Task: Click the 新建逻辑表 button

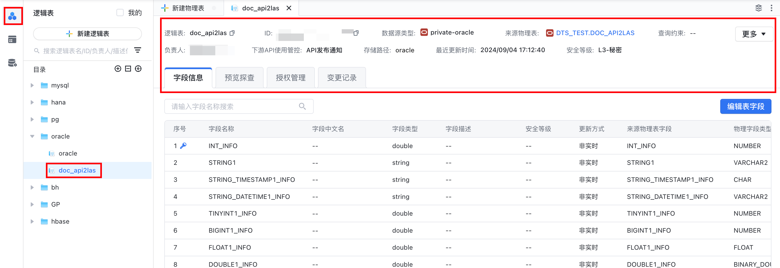Action: 87,34
